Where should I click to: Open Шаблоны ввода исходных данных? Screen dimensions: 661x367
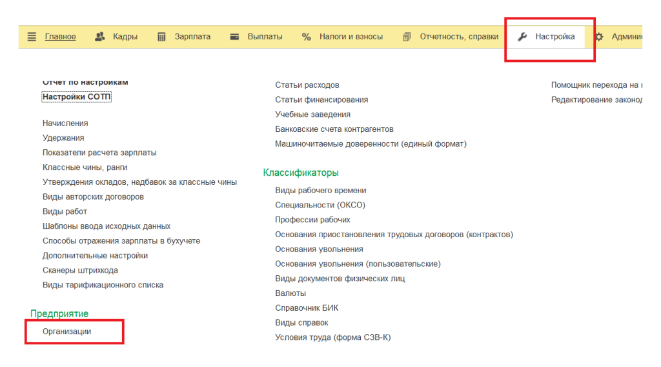107,226
